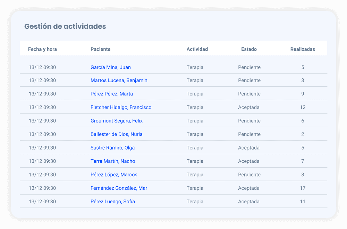Open Fernández González, Mar patient link

click(119, 188)
